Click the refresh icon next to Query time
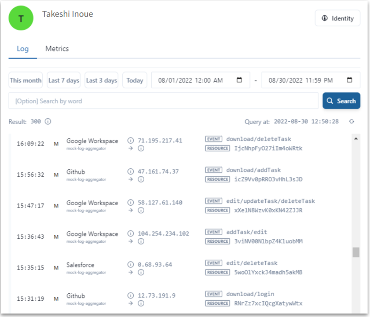 (351, 121)
